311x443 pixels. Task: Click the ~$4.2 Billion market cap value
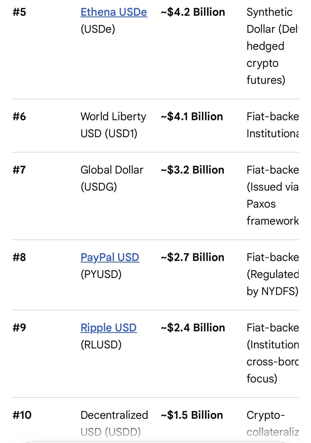tap(193, 12)
